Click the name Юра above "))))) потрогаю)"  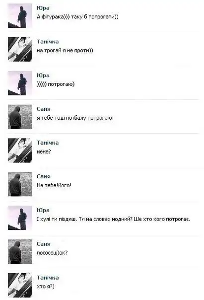click(43, 75)
